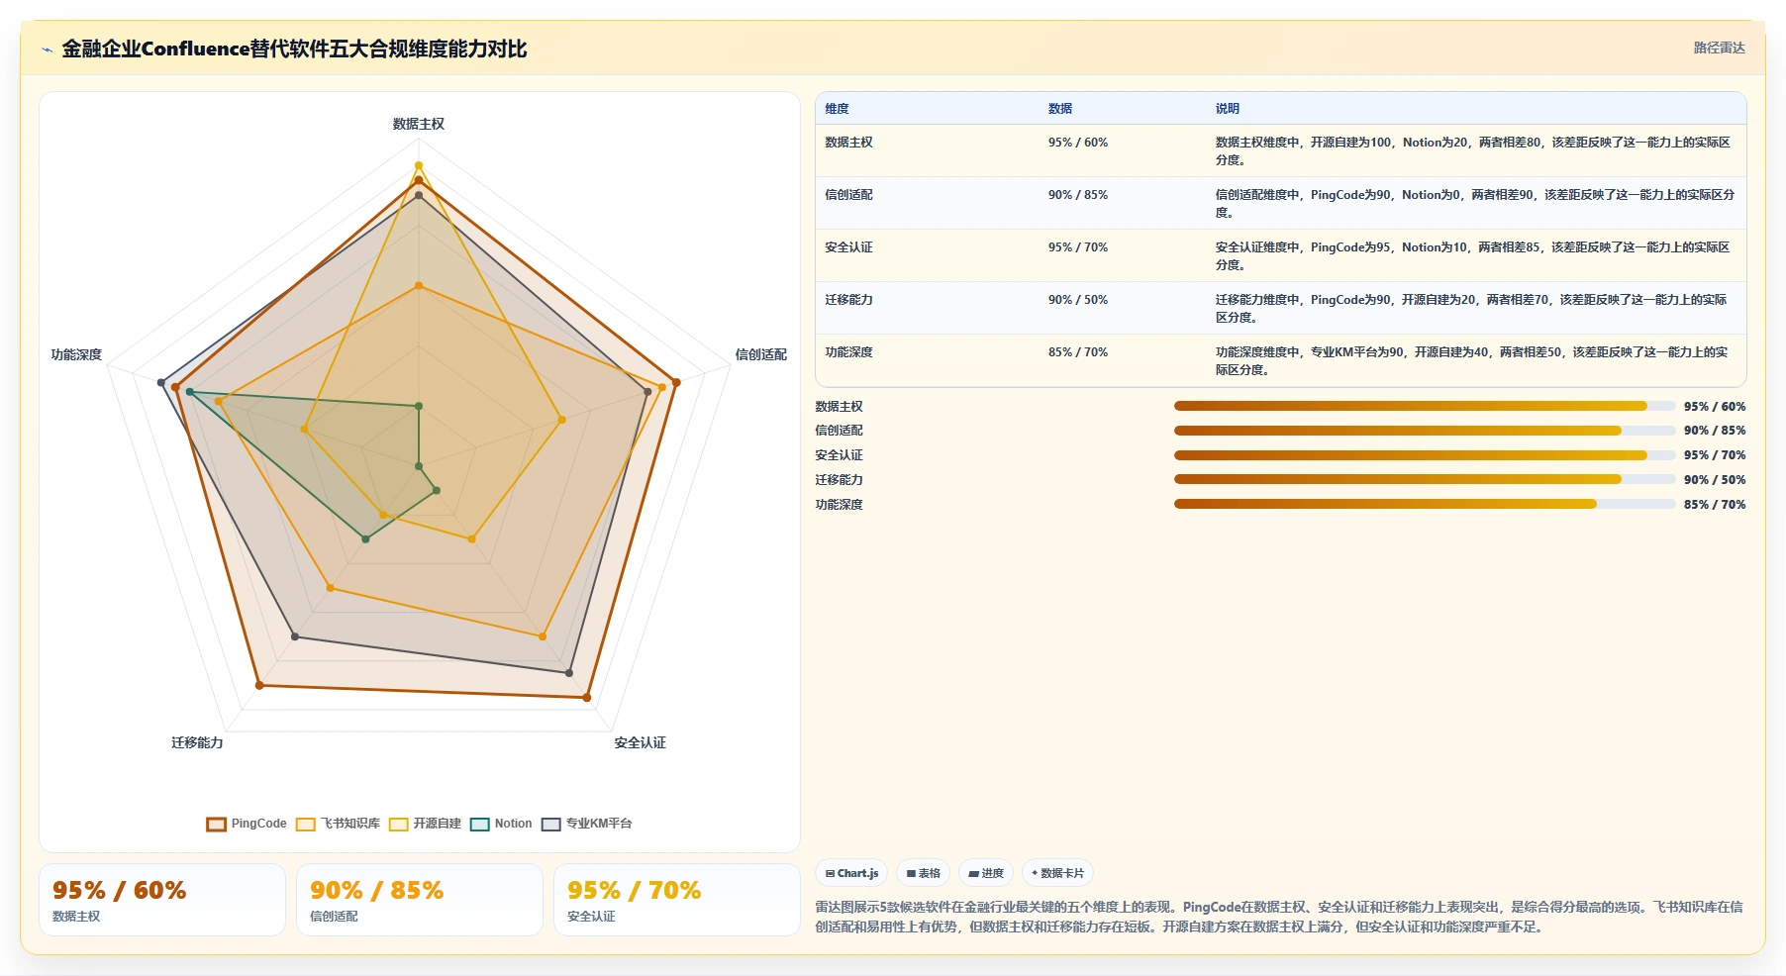Select the 维度 column header
Screen dimensions: 1786x976
[x=837, y=109]
